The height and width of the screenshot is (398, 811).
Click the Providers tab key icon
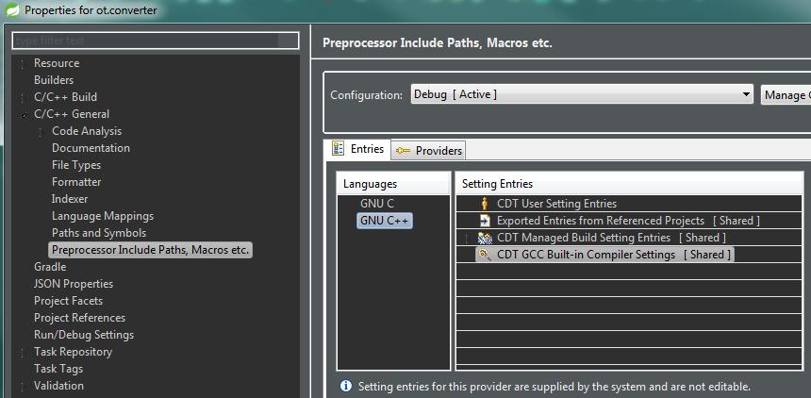coord(403,151)
